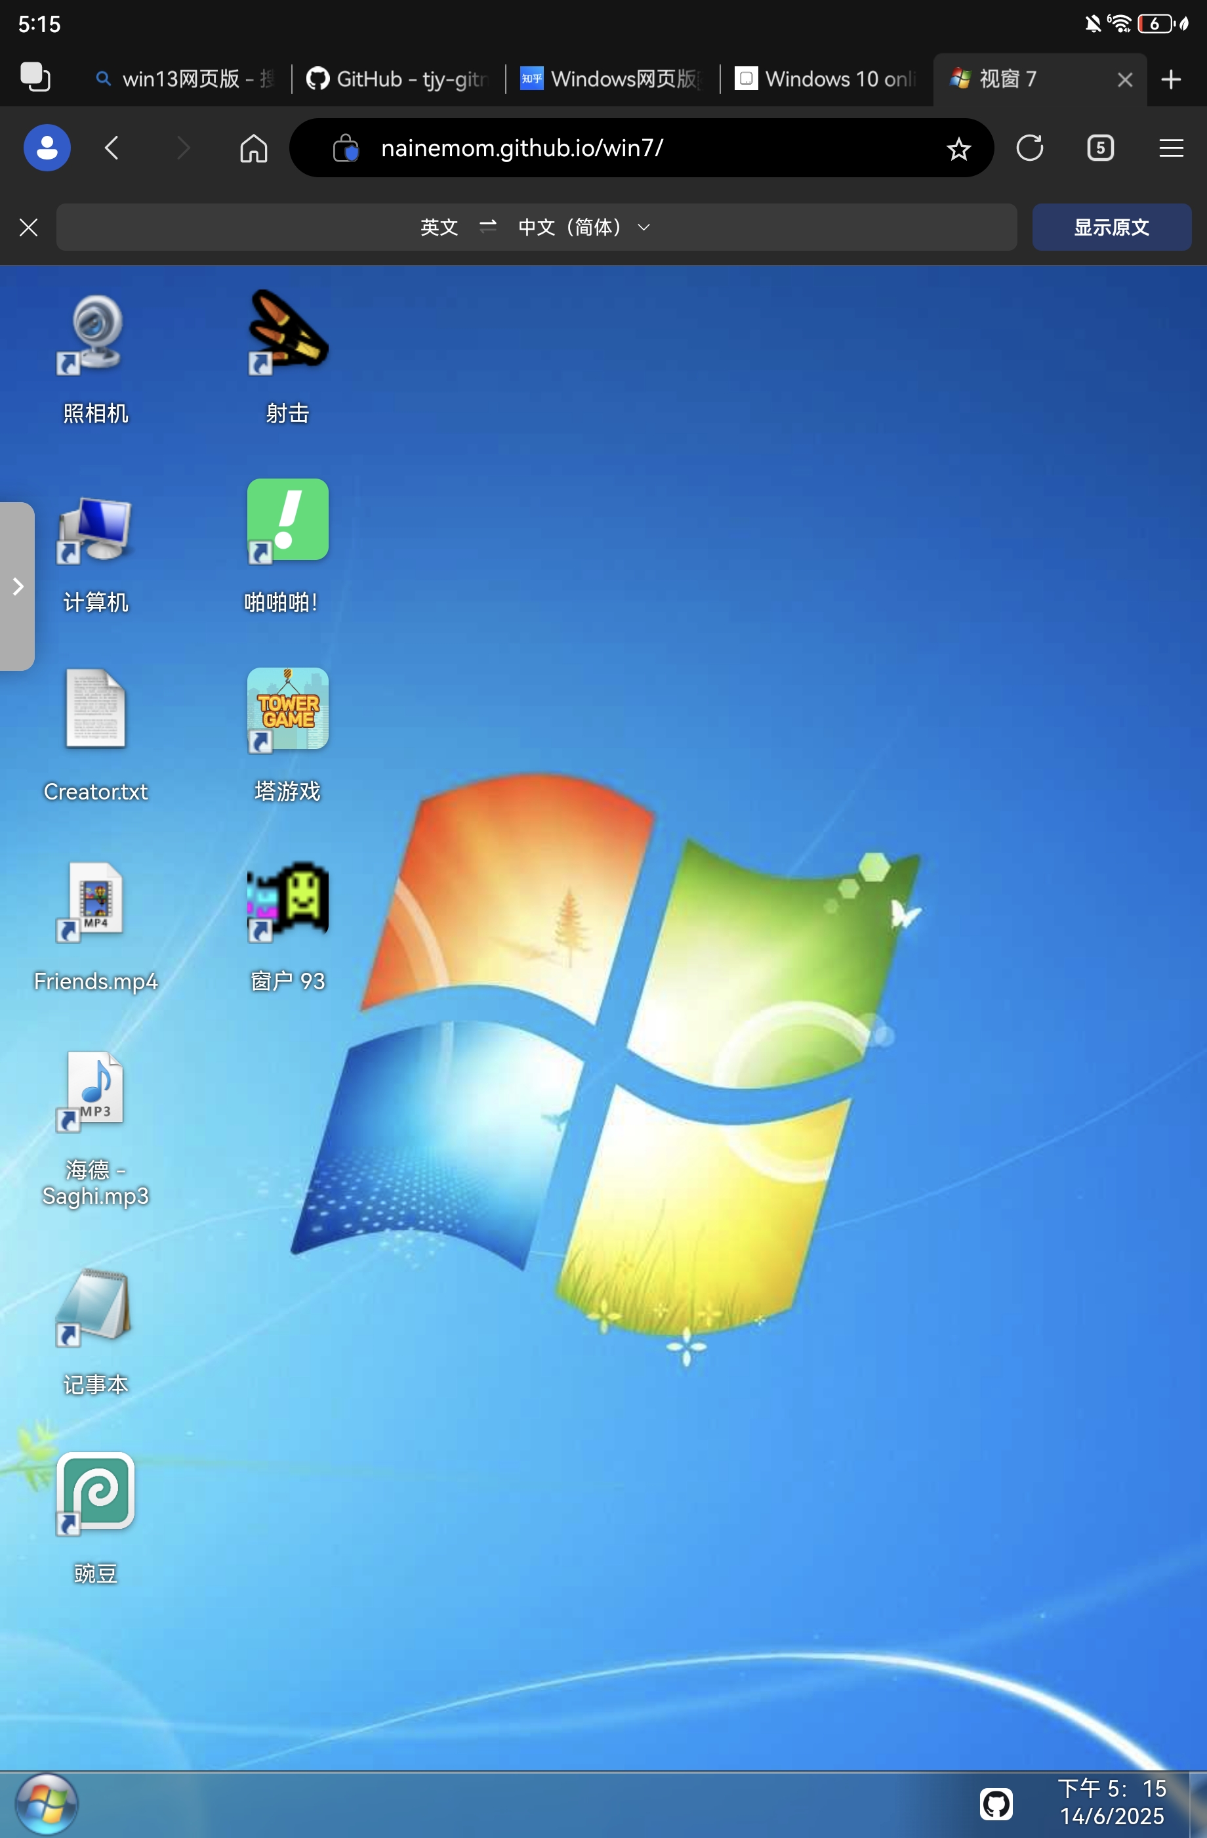Open the 照相机 camera desktop shortcut

[x=95, y=358]
